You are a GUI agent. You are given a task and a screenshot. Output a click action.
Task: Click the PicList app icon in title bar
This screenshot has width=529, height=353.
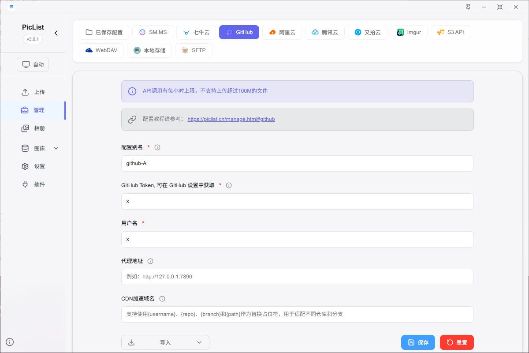point(11,7)
